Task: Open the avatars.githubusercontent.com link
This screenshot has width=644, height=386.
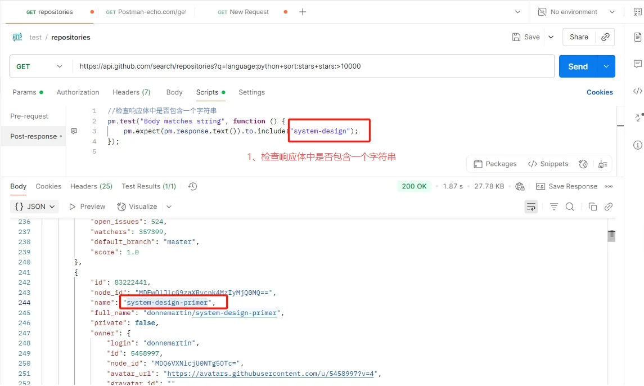Action: pyautogui.click(x=271, y=374)
